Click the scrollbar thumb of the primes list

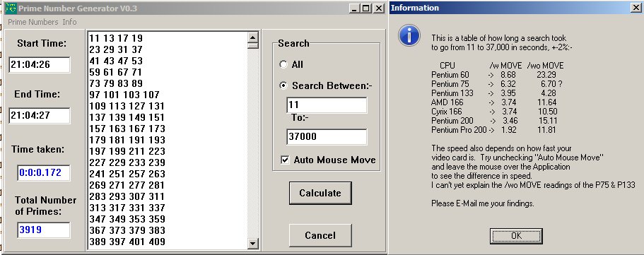253,45
